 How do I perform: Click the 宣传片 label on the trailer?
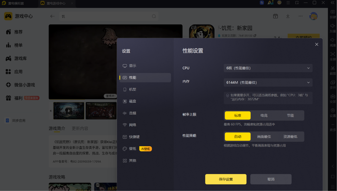pyautogui.click(x=110, y=96)
